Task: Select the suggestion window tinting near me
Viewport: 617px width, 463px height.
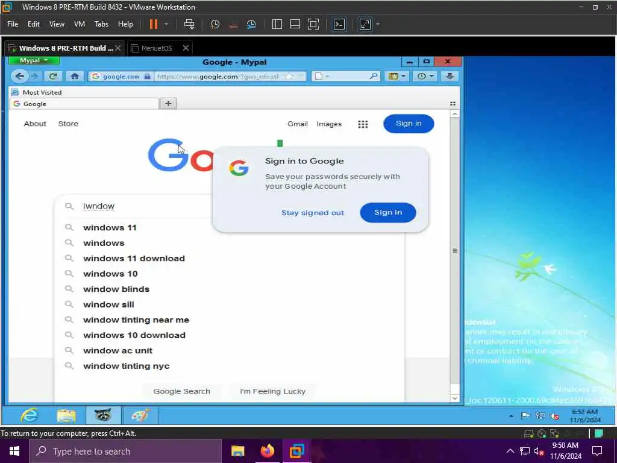Action: (136, 320)
